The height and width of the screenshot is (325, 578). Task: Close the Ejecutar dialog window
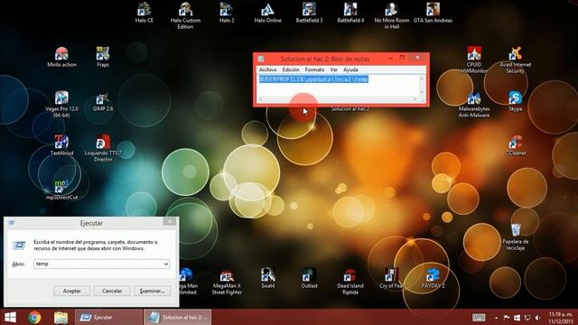tap(170, 221)
